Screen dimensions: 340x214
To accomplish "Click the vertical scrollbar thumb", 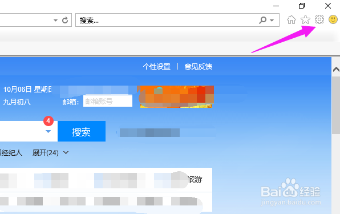I will (336, 105).
